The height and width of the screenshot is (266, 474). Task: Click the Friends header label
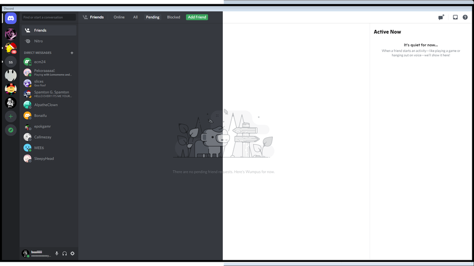[97, 17]
